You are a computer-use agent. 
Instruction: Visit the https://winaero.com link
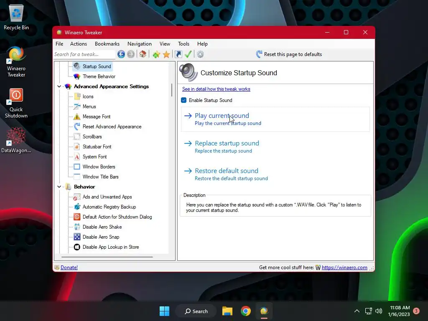(344, 267)
